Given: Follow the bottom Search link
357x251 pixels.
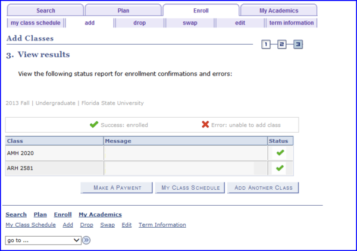Looking at the screenshot, I should (x=16, y=214).
